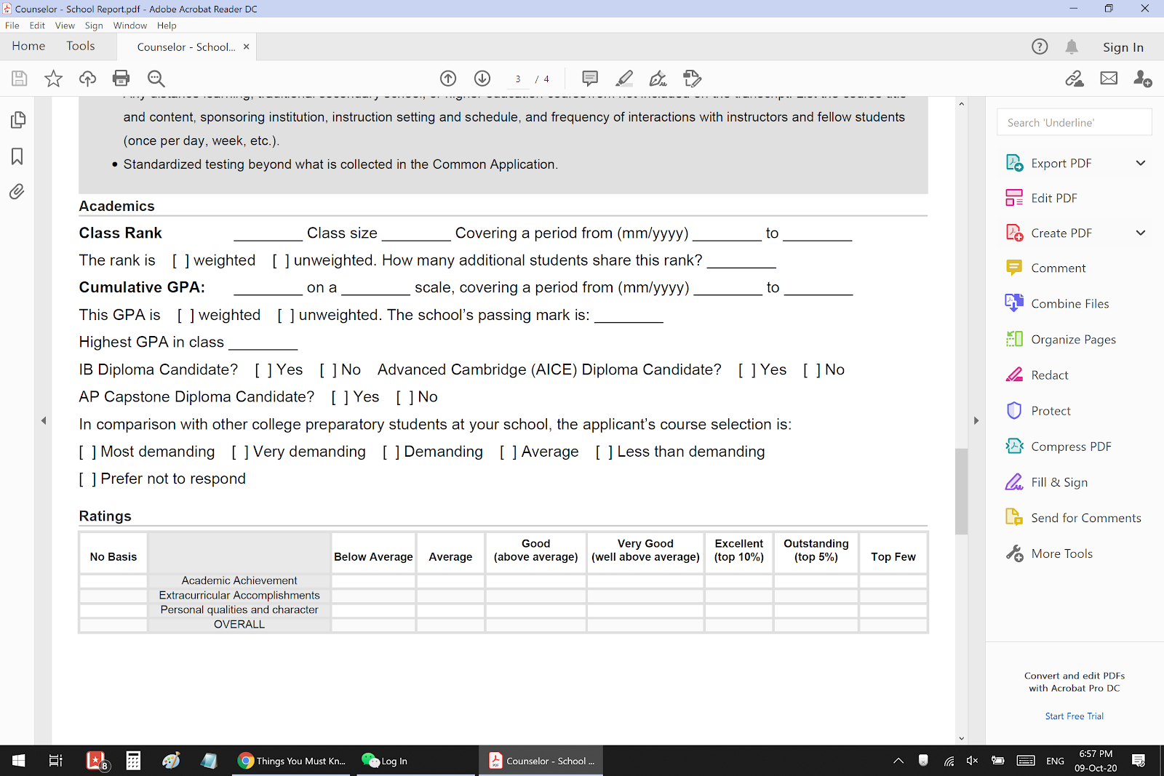Check AICE Diploma Candidate No box

click(812, 369)
